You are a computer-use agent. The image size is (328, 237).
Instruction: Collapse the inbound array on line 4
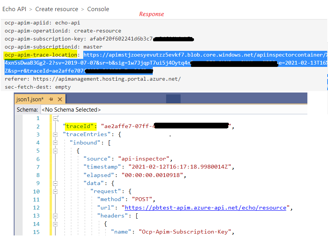click(55, 143)
